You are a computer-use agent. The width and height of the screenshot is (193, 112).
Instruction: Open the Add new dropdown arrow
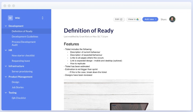[156, 19]
